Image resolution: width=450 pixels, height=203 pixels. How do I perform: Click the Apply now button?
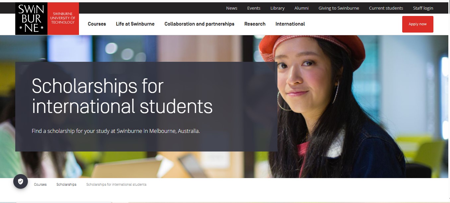pyautogui.click(x=417, y=24)
